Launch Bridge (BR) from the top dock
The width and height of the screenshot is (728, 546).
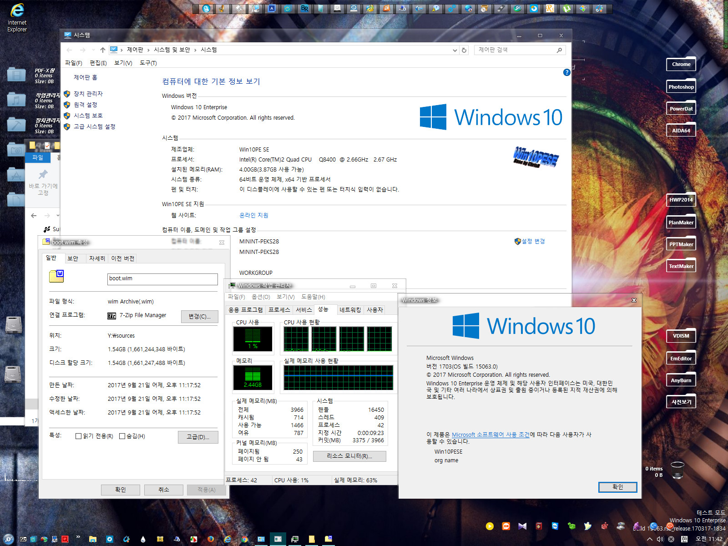click(x=304, y=8)
